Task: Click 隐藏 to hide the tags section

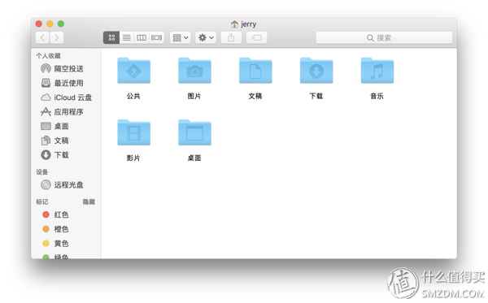Action: [x=89, y=202]
